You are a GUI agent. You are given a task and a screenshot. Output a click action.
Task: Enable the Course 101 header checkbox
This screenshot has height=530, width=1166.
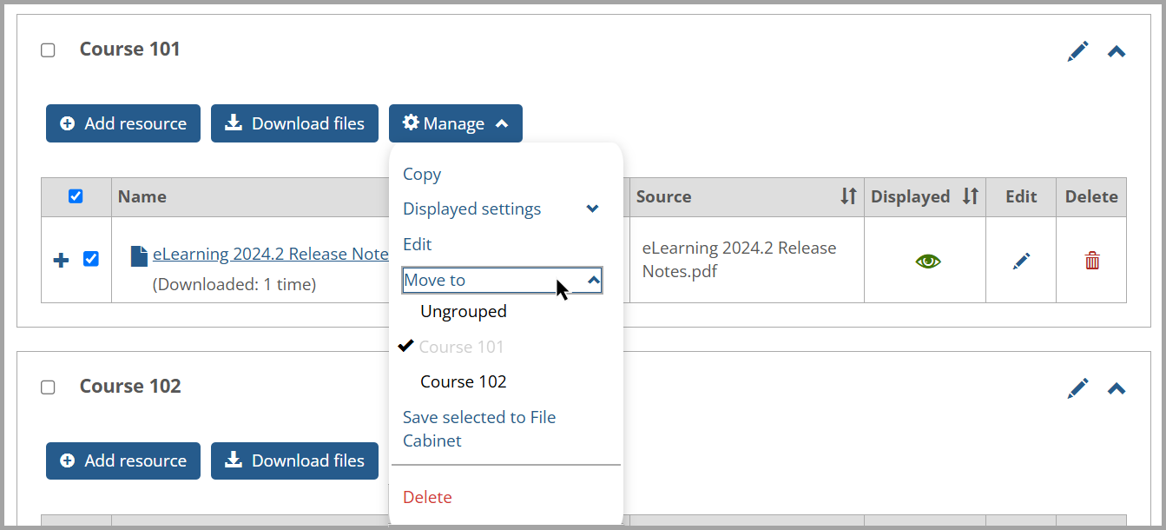pos(48,50)
